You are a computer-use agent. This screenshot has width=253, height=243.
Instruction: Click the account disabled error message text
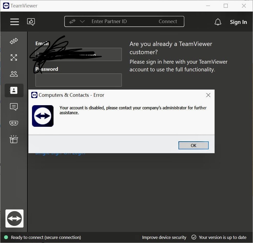point(133,110)
